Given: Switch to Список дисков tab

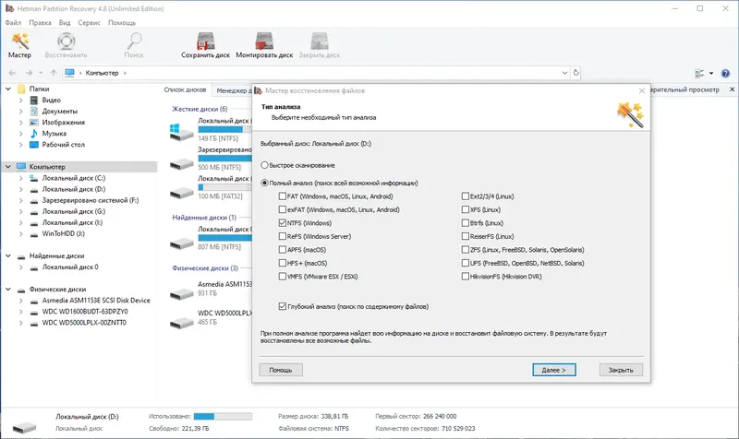Looking at the screenshot, I should [x=185, y=89].
